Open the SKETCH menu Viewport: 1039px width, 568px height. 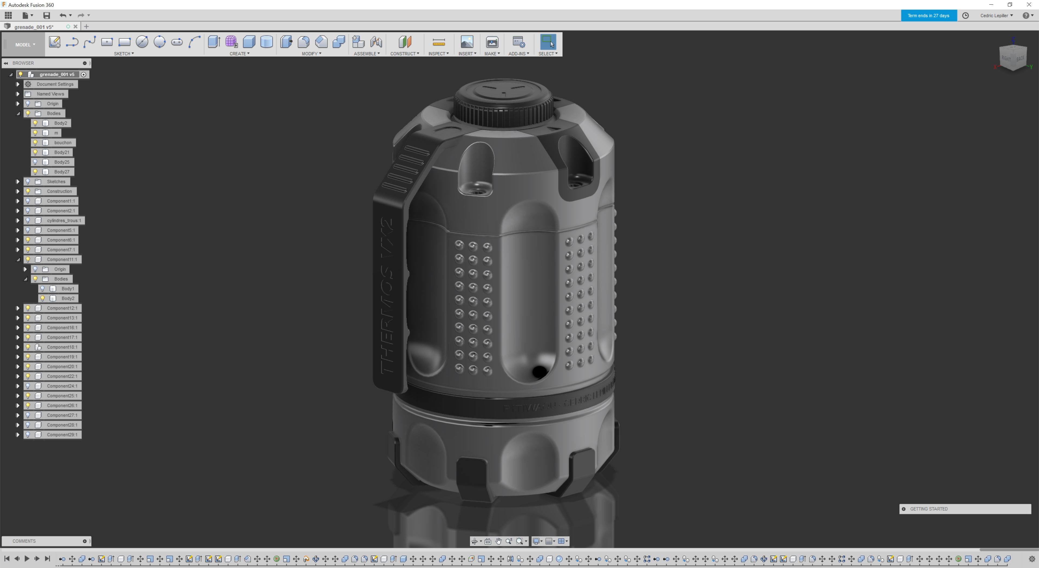[x=124, y=54]
